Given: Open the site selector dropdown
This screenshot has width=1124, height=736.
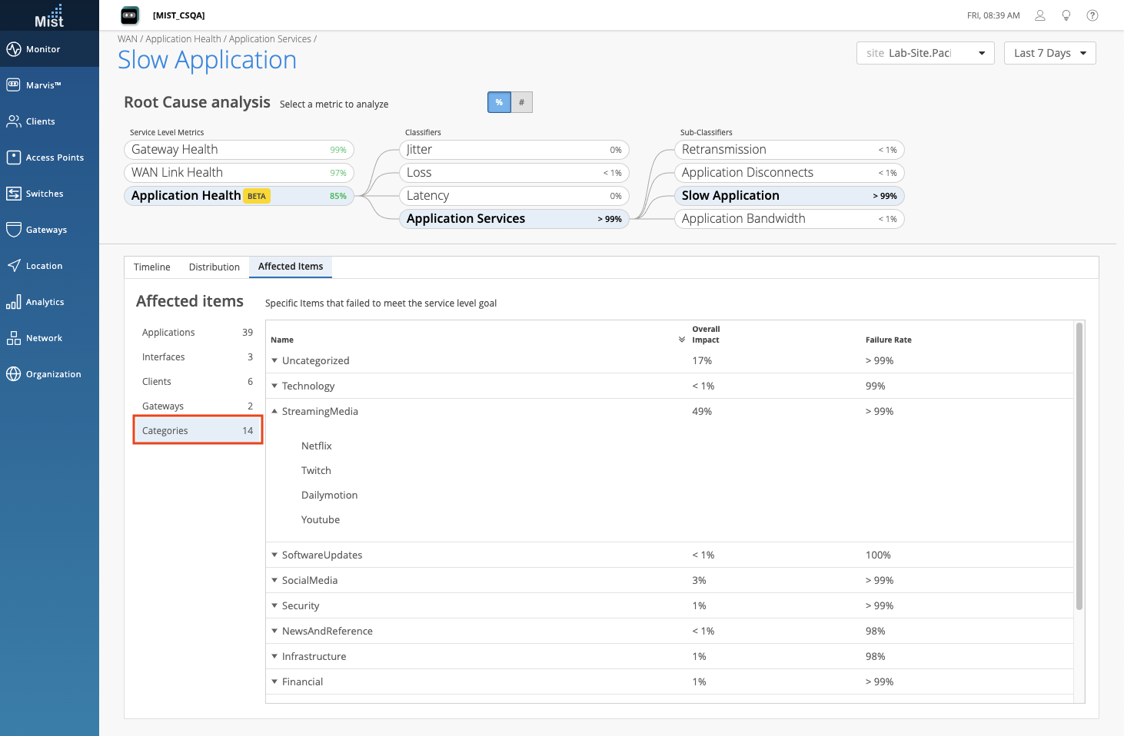Looking at the screenshot, I should (923, 53).
